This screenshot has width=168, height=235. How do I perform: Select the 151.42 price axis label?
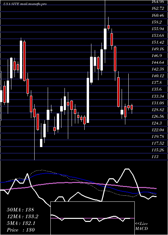[x=158, y=42]
